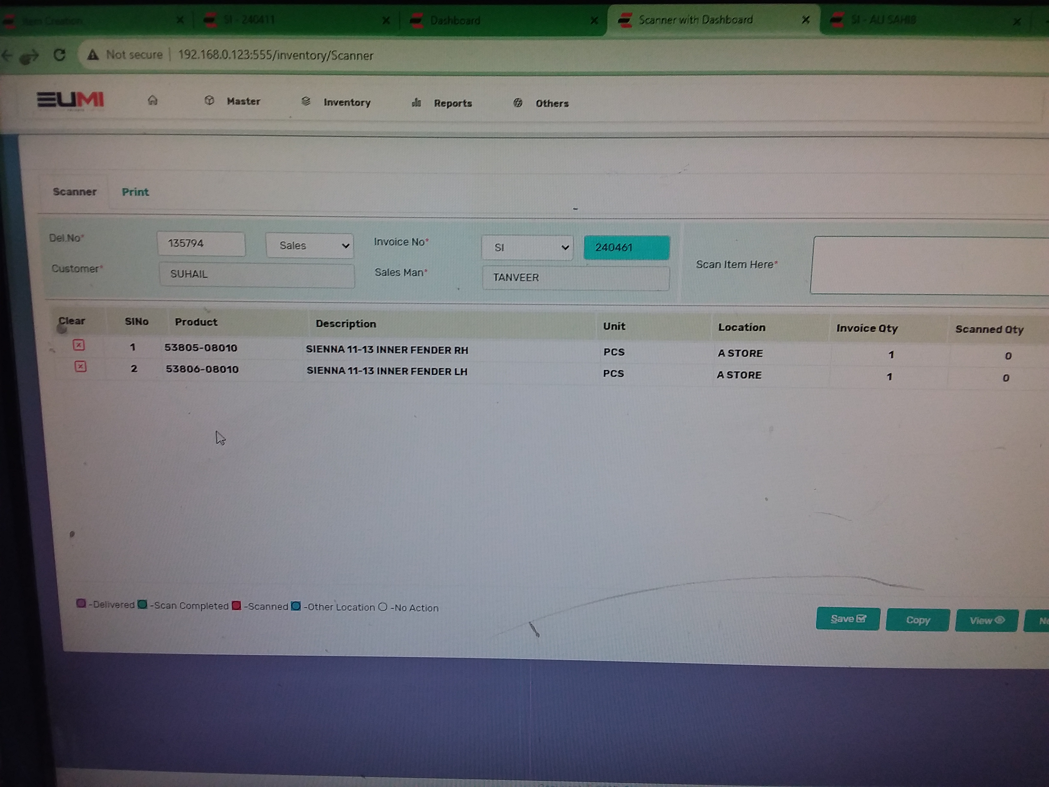Image resolution: width=1049 pixels, height=787 pixels.
Task: Close the Scanner with Dashboard browser tab
Action: pyautogui.click(x=805, y=20)
